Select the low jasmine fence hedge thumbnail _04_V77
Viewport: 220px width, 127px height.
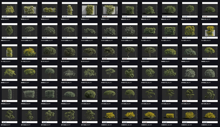(x=49, y=10)
